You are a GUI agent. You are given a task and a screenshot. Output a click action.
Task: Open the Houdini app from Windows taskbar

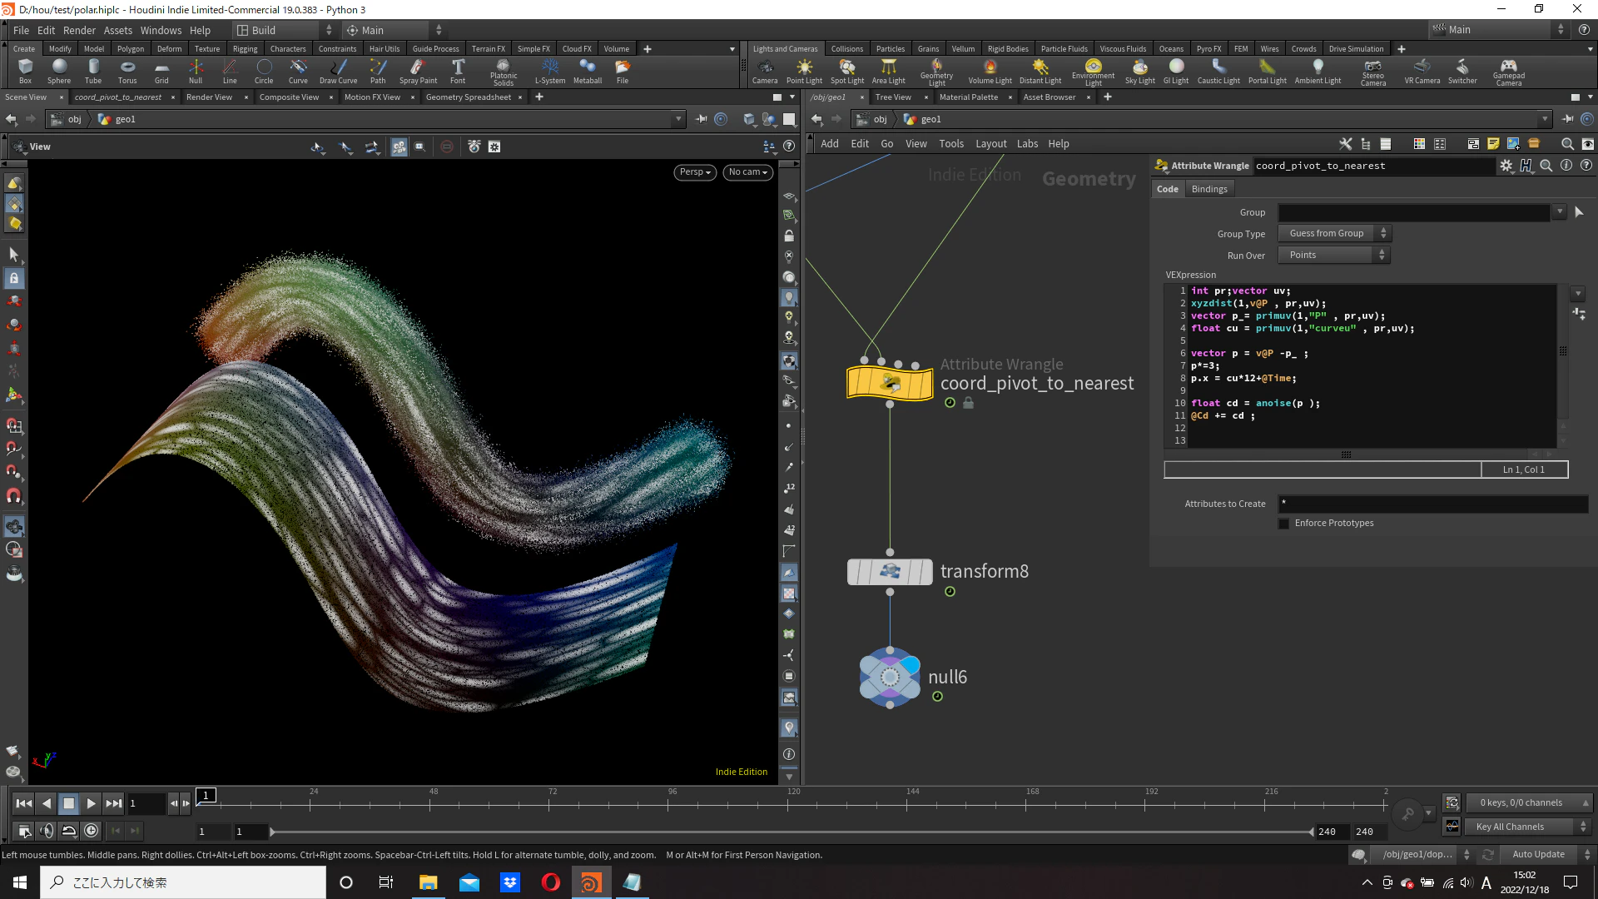591,882
